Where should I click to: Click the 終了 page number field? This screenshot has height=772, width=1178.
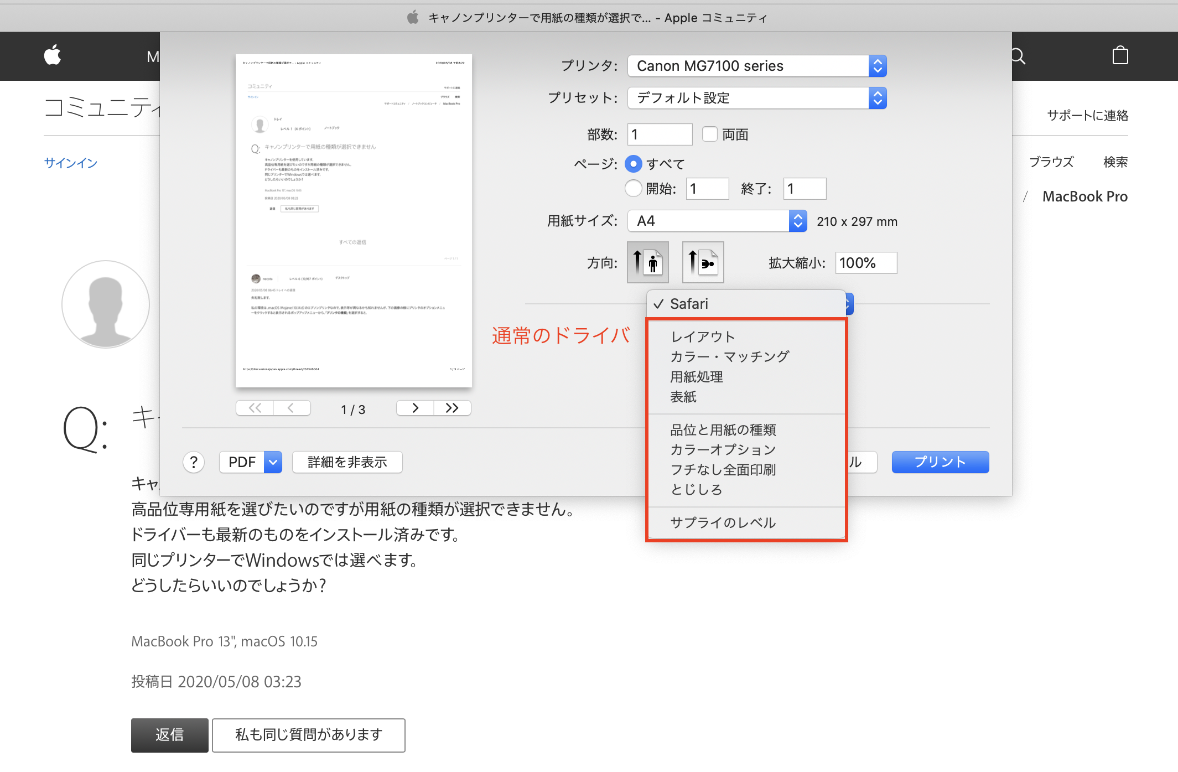[805, 189]
